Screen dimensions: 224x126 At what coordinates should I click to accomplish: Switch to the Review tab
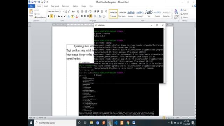click(x=84, y=6)
